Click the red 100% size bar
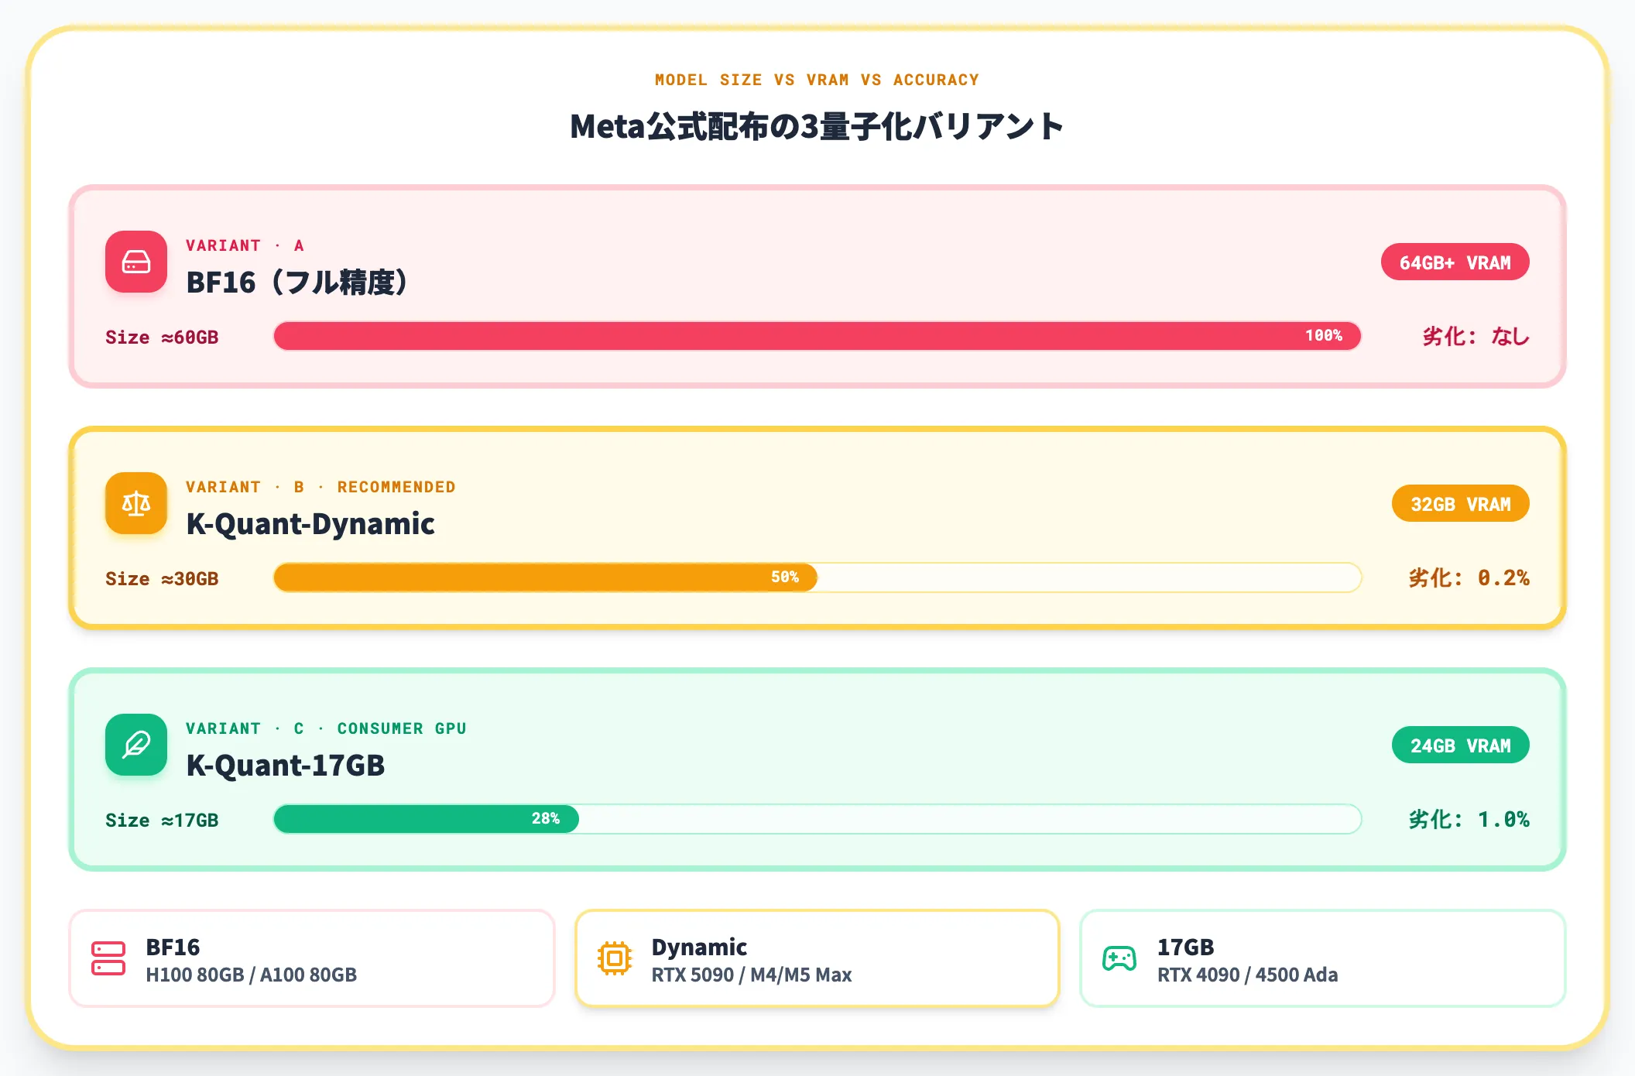 pos(817,336)
